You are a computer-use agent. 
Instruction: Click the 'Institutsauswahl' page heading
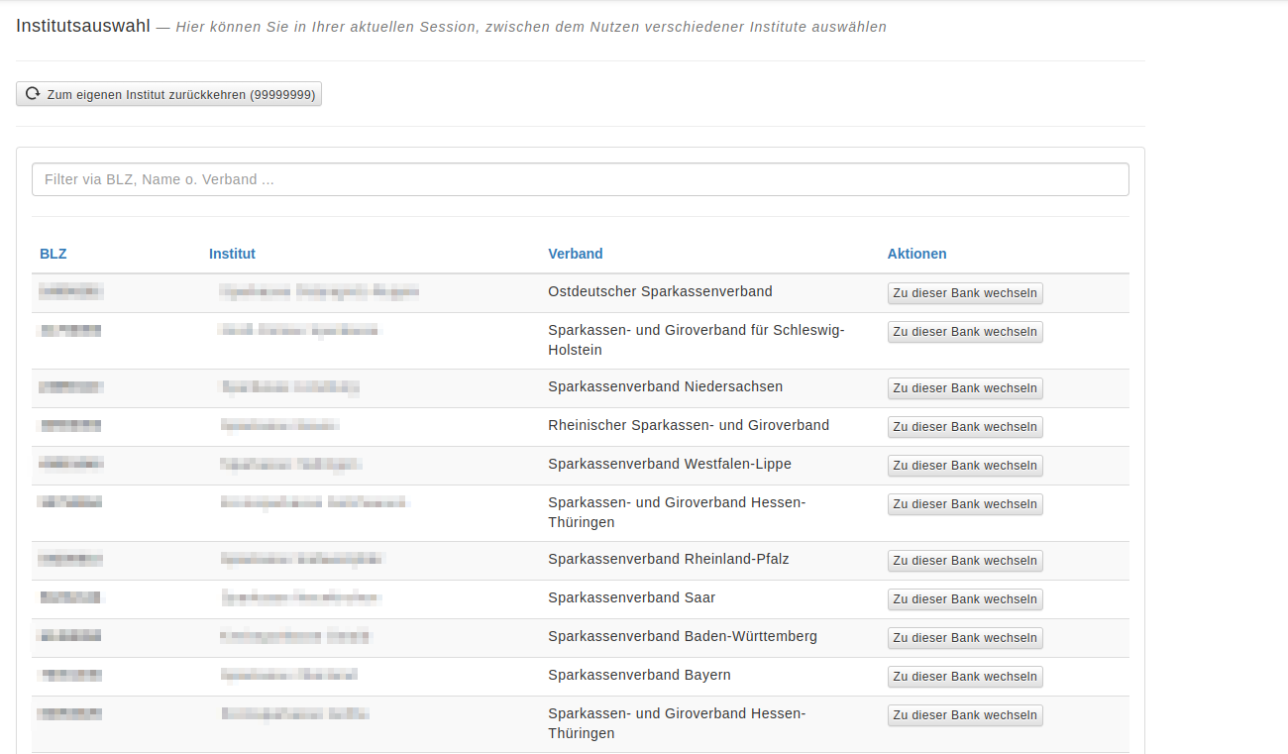coord(83,26)
